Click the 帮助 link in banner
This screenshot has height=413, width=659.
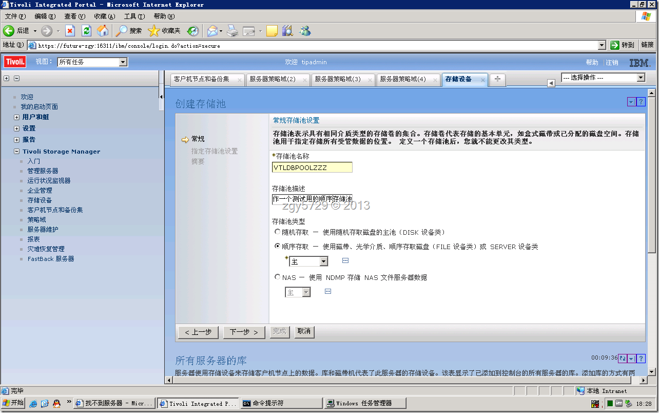click(x=592, y=63)
